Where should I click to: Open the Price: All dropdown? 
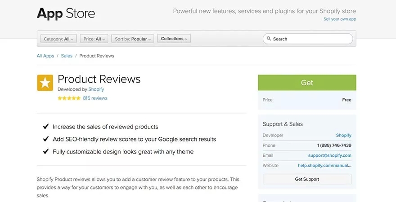tap(94, 39)
